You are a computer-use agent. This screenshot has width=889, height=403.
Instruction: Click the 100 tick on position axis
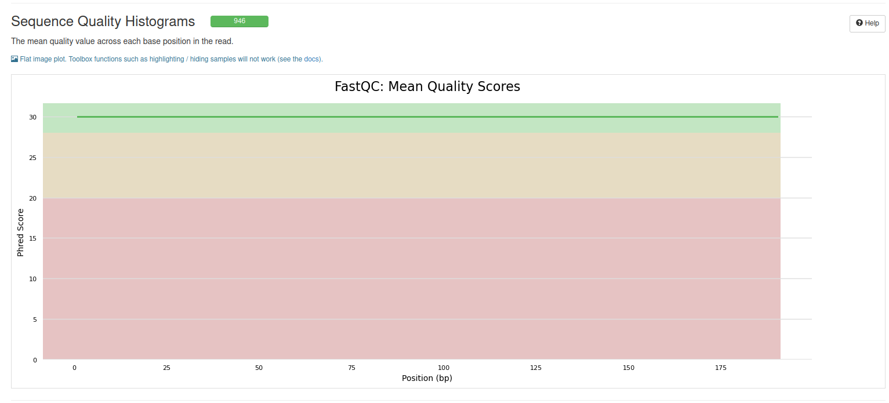[x=444, y=368]
